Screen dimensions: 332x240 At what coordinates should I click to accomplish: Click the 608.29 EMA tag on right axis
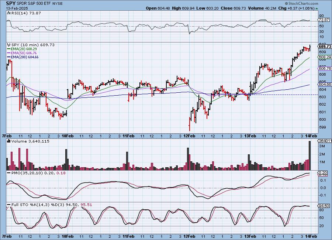coord(325,57)
